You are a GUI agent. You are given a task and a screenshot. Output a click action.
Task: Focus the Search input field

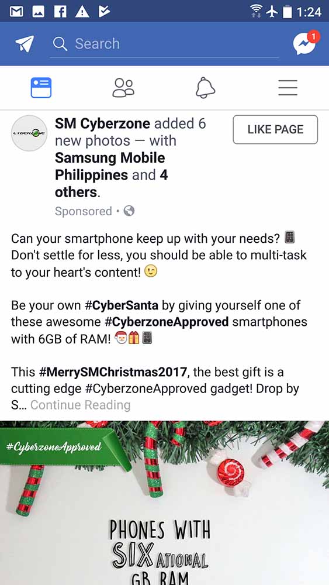164,44
